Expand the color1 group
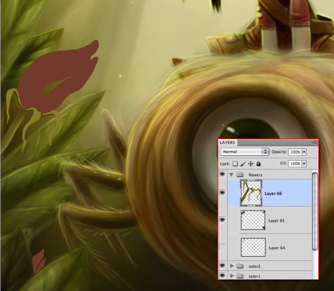334x291 pixels. [x=232, y=276]
